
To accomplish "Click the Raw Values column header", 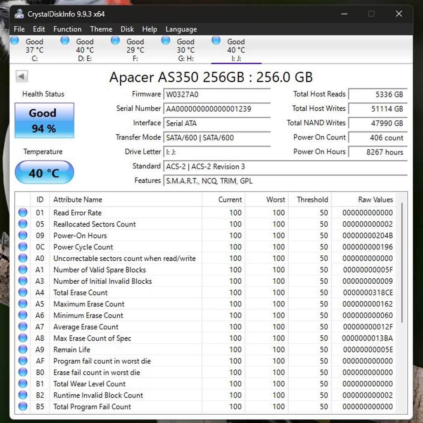I will [364, 200].
